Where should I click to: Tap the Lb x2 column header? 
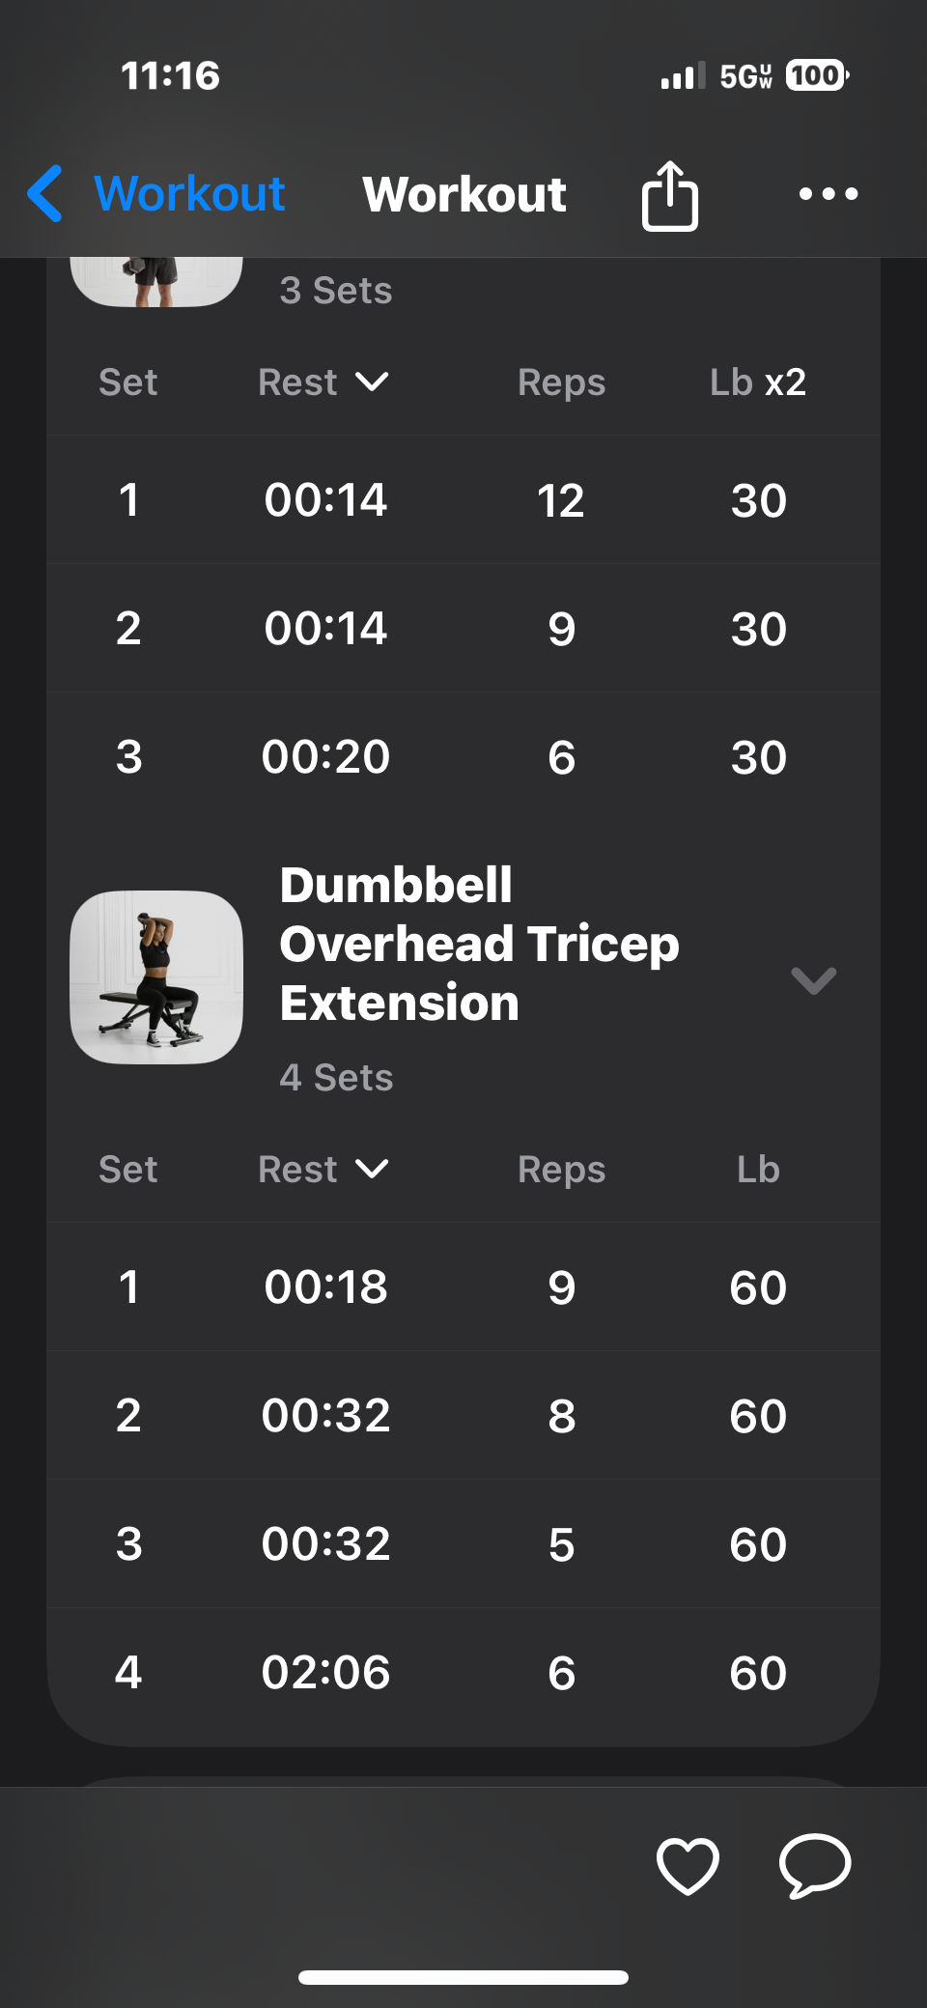click(x=758, y=382)
